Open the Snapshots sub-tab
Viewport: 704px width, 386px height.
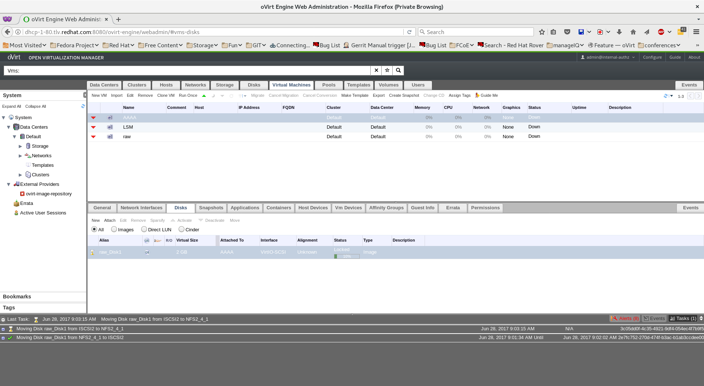211,208
